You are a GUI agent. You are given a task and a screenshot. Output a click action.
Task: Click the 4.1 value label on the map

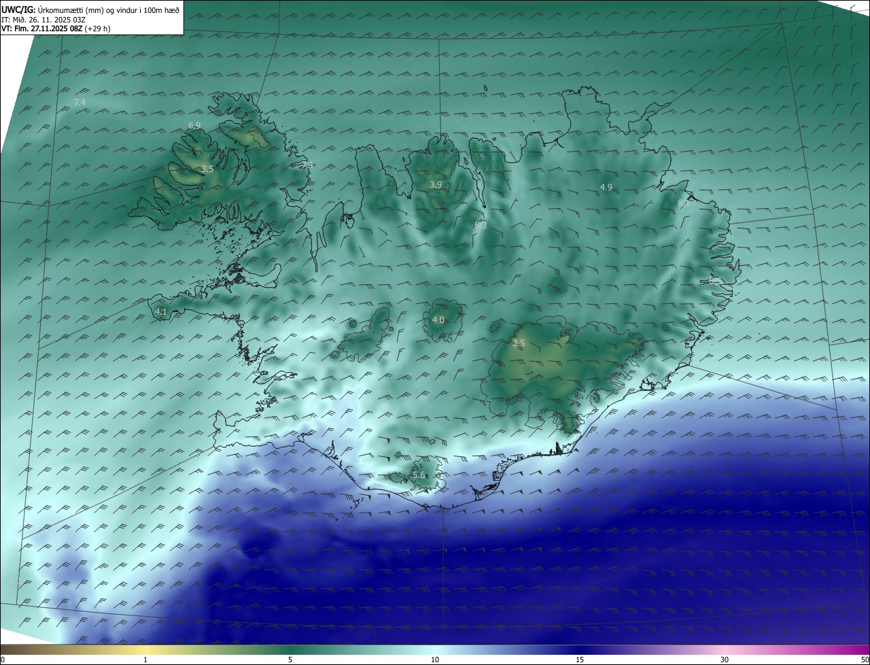[x=161, y=311]
